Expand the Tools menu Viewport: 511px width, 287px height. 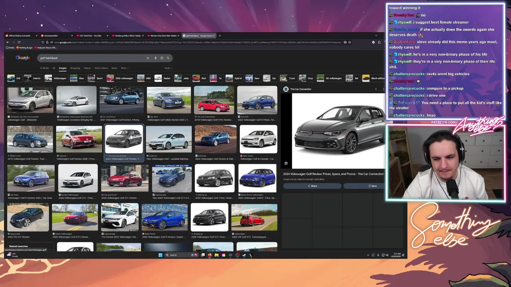[168, 68]
